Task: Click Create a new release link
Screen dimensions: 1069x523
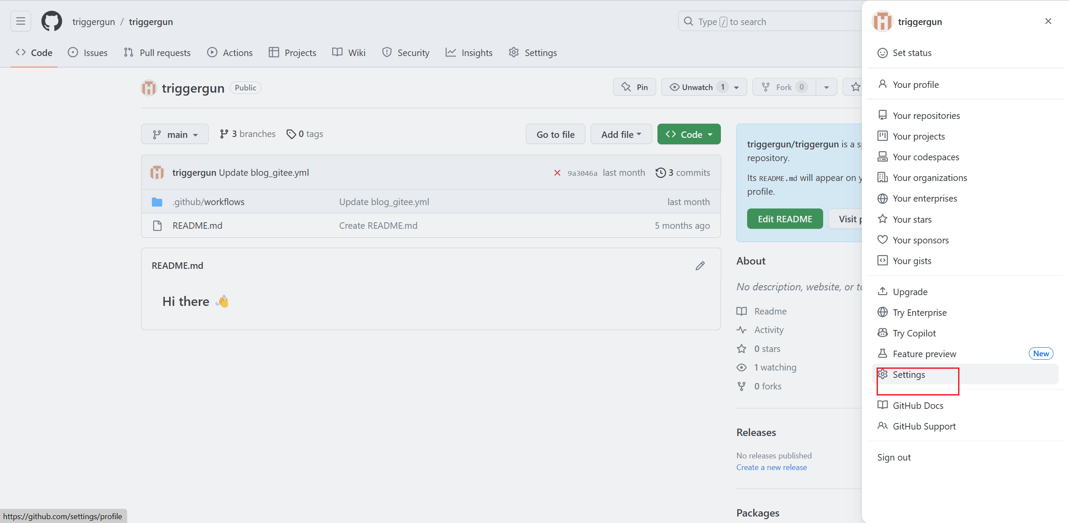Action: coord(771,467)
